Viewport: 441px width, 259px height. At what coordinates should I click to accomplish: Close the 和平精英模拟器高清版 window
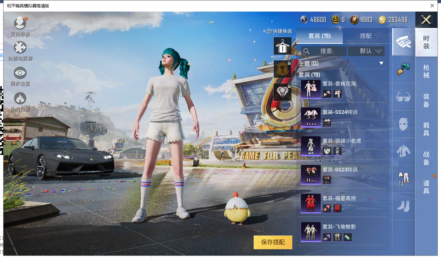[x=432, y=6]
